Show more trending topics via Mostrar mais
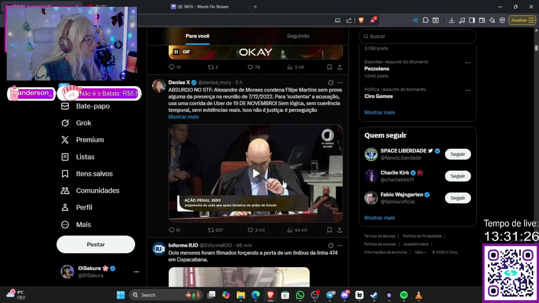This screenshot has width=539, height=303. (x=379, y=112)
